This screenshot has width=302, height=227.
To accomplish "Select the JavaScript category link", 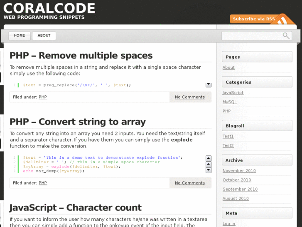I will [233, 92].
